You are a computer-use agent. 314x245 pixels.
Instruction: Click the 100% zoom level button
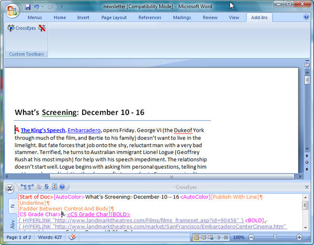(x=239, y=237)
